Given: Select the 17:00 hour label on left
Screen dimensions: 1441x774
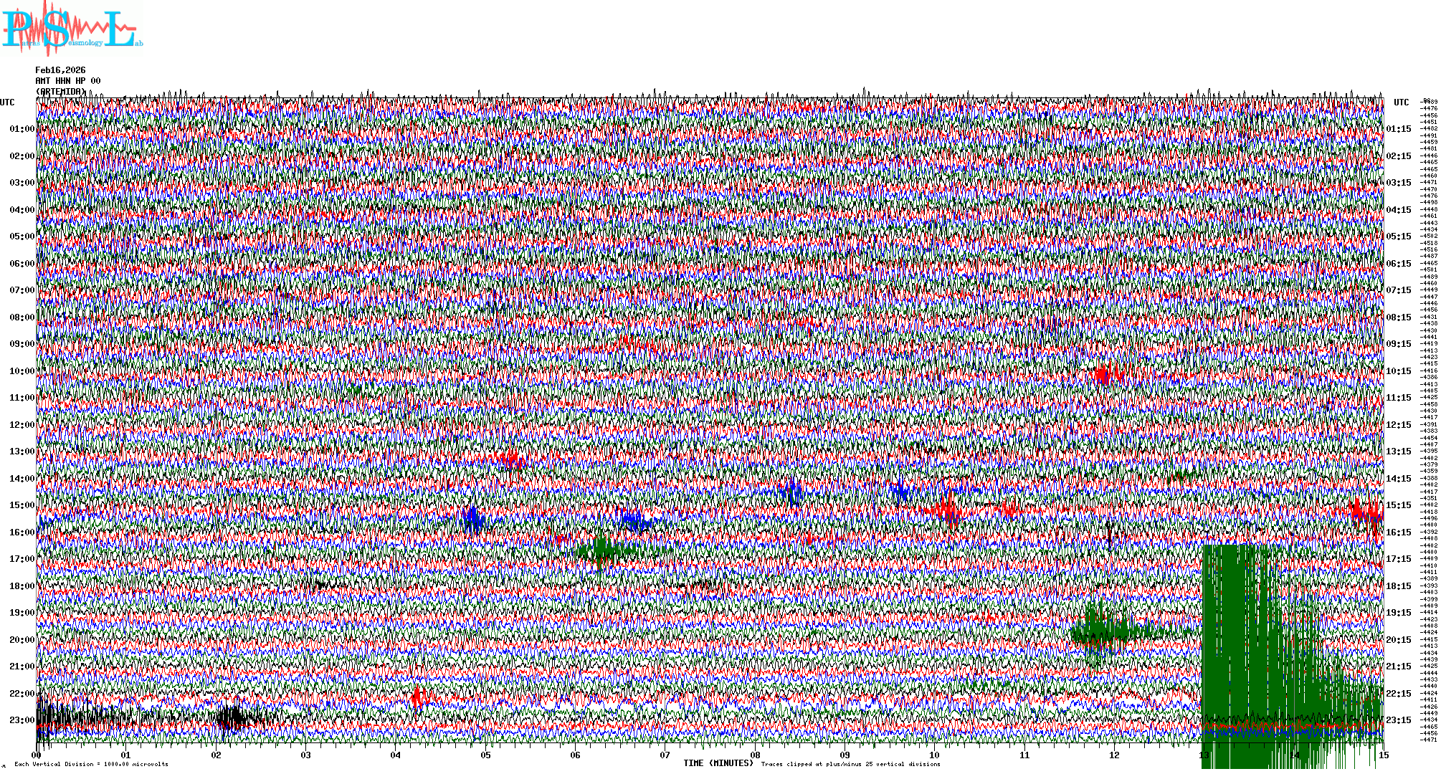Looking at the screenshot, I should point(22,559).
